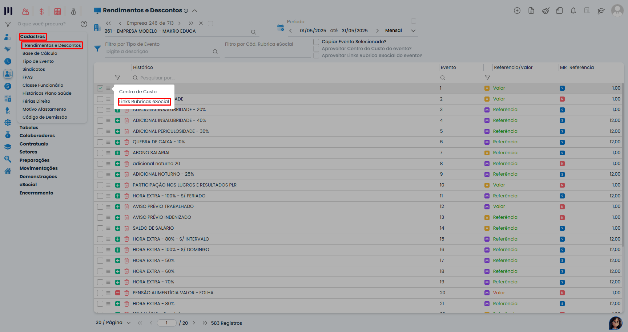Open row menu icon for SALDO DE SALÁRIO
Screen dimensions: 628x332
point(108,228)
